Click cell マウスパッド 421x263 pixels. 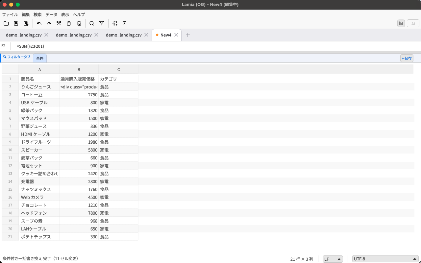click(x=39, y=118)
